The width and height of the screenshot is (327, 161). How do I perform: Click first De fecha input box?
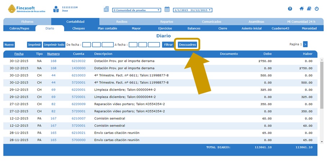[86, 45]
